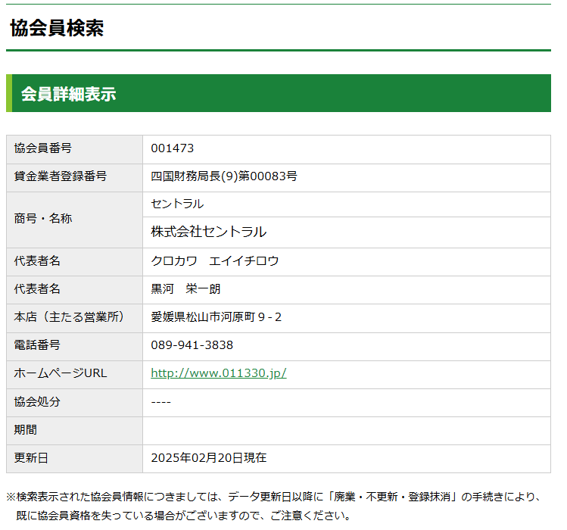Click the 協会員番号 label cell
This screenshot has height=530, width=567.
(x=43, y=148)
